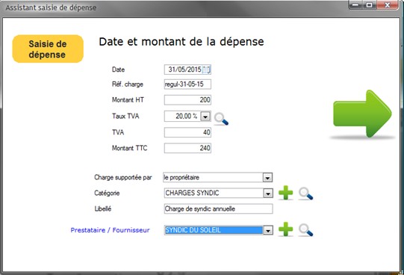This screenshot has height=275, width=404.
Task: Select the Montant TTC field
Action: click(x=187, y=148)
